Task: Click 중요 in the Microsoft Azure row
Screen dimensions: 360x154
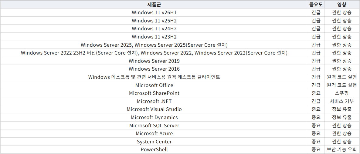Action: click(x=316, y=133)
